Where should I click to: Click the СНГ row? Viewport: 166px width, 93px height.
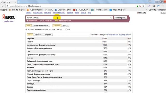click(79, 51)
